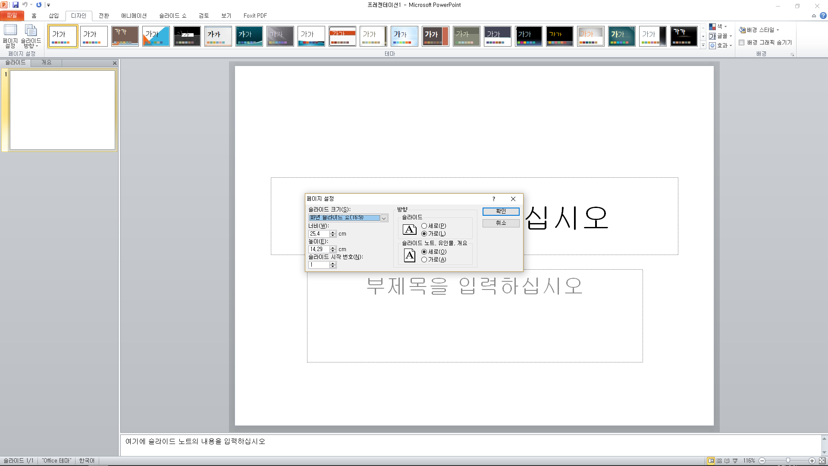Start Slide Show from status bar icon
This screenshot has width=828, height=466.
click(735, 461)
